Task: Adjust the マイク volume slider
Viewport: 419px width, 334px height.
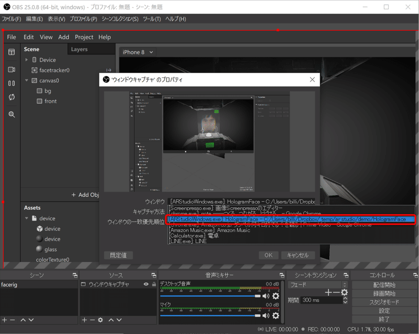Action: 211,316
